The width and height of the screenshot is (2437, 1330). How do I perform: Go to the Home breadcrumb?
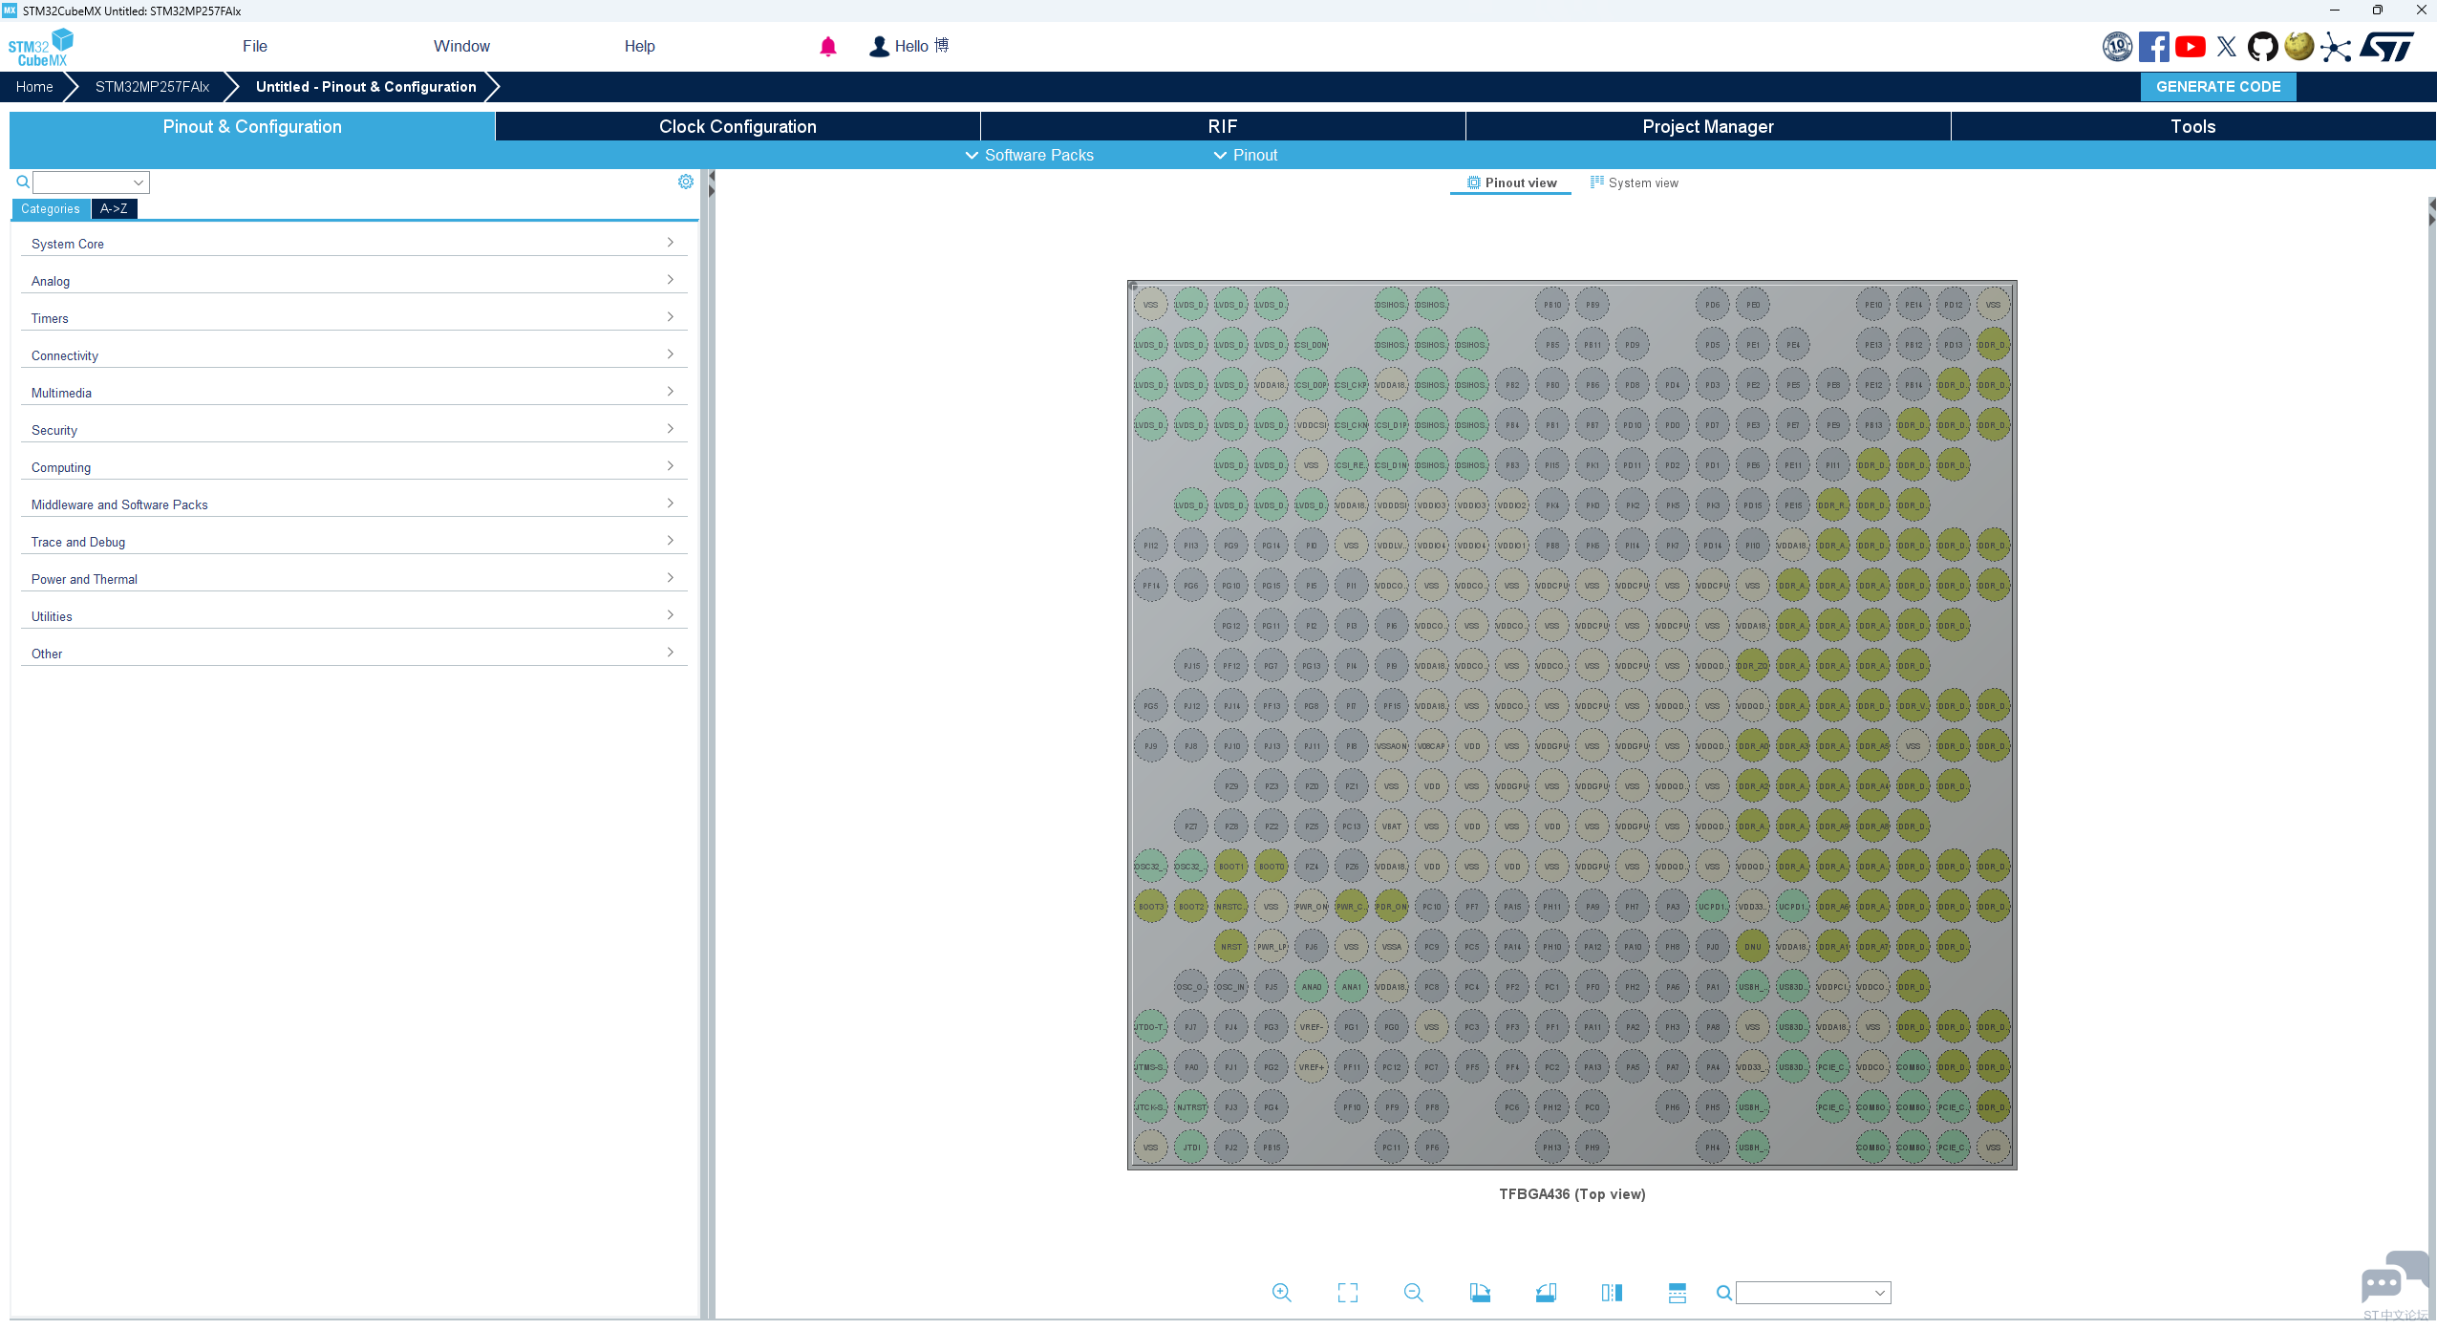34,86
